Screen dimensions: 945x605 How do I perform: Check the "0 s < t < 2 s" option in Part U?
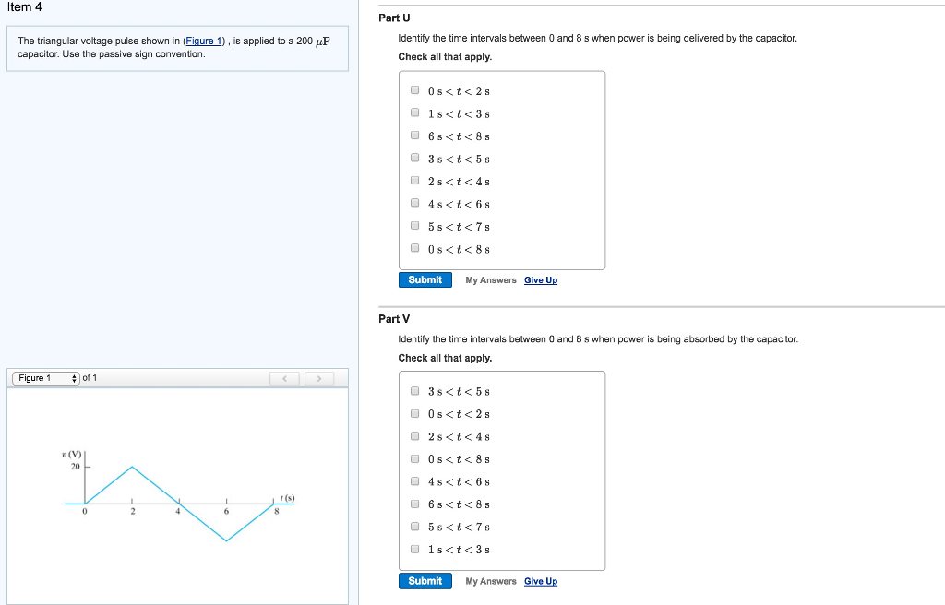[x=414, y=89]
